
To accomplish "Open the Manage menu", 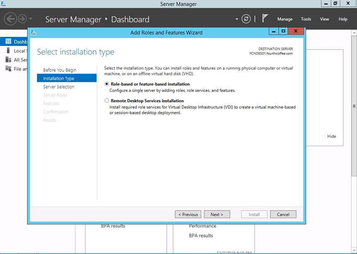I will point(285,19).
